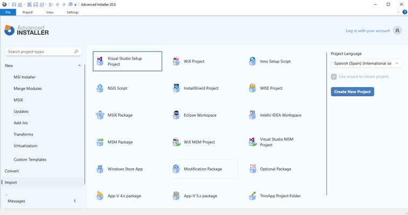Open the Project Language dropdown

[367, 63]
